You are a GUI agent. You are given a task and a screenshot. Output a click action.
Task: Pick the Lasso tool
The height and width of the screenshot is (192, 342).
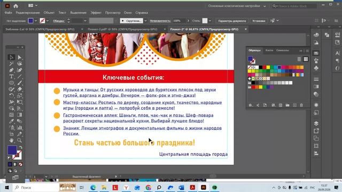tap(20, 63)
